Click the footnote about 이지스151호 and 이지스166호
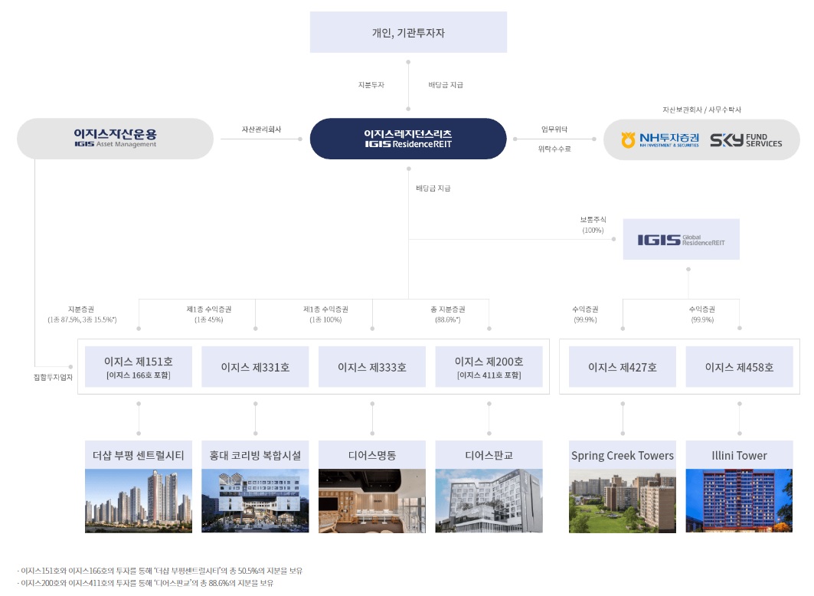This screenshot has height=596, width=814. coord(160,571)
